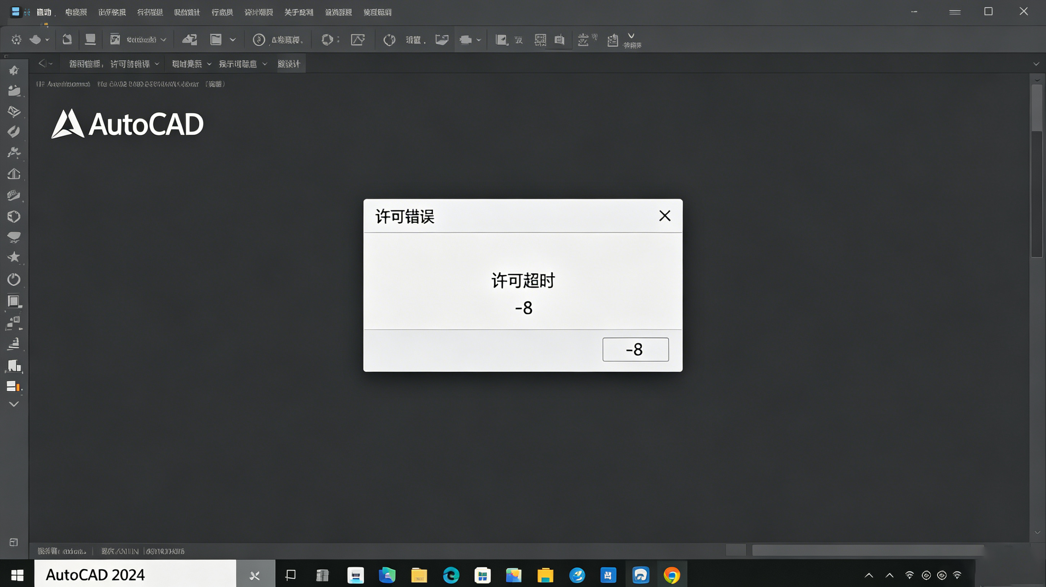Click the hexagonal cube icon in left sidebar
This screenshot has width=1046, height=587.
pyautogui.click(x=14, y=216)
